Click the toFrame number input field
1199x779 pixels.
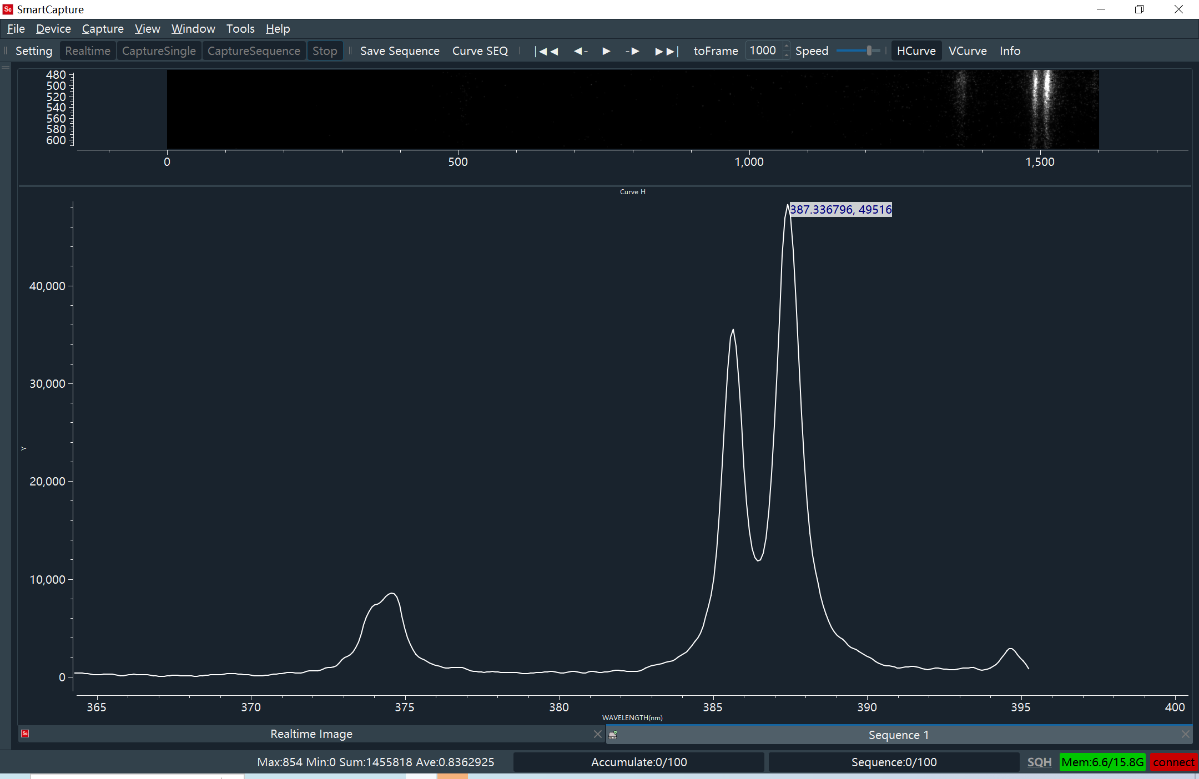click(x=763, y=51)
